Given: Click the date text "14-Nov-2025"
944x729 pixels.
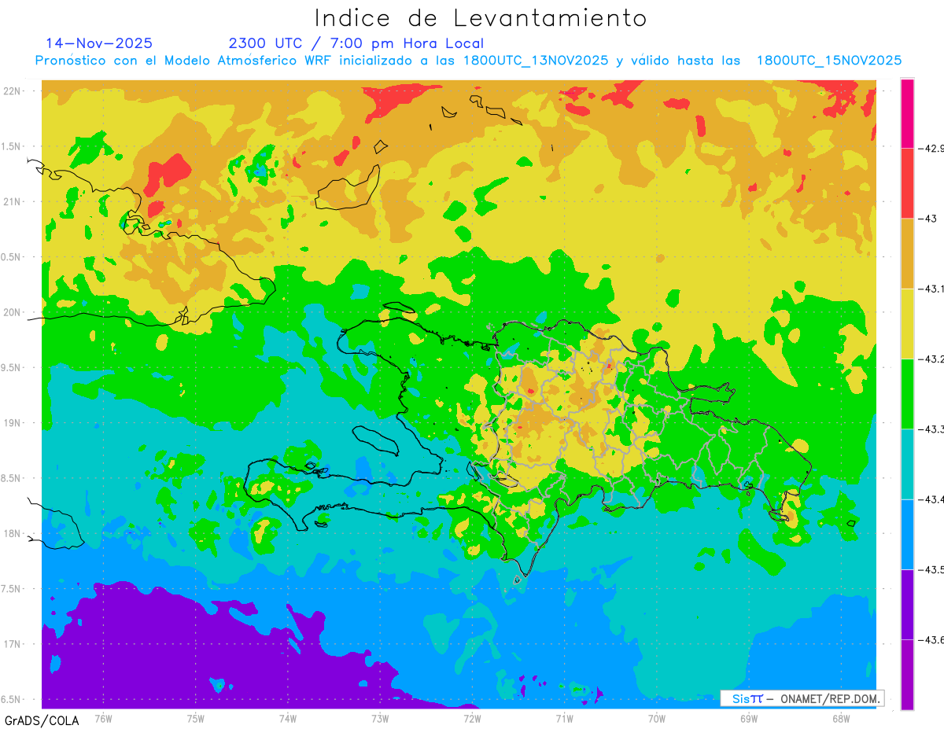Looking at the screenshot, I should (99, 43).
